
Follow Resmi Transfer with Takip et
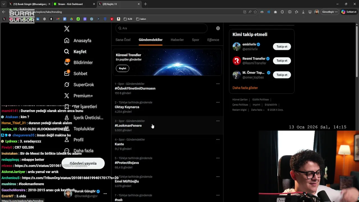[282, 61]
